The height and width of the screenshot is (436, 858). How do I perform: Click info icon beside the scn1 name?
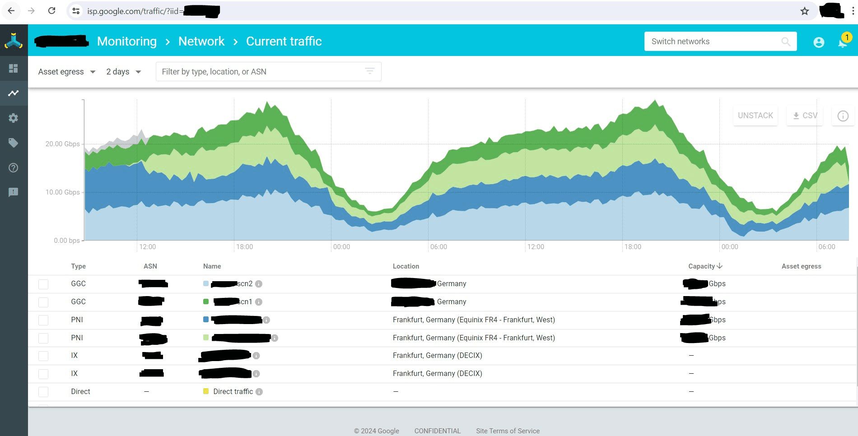(x=259, y=302)
